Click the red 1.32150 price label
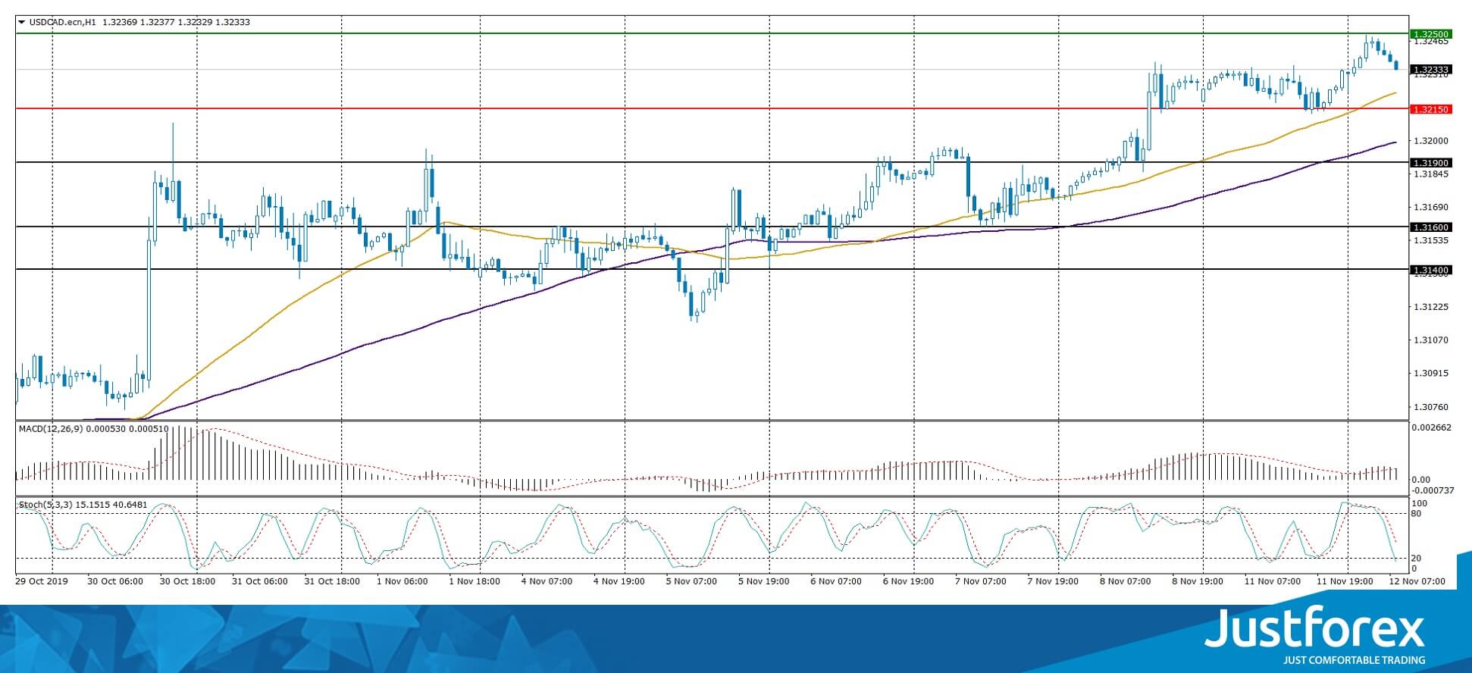Viewport: 1472px width, 673px height. point(1430,109)
